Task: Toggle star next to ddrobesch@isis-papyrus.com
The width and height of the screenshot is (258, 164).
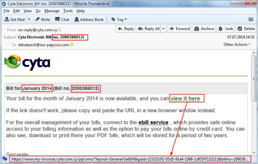Action: click(71, 44)
